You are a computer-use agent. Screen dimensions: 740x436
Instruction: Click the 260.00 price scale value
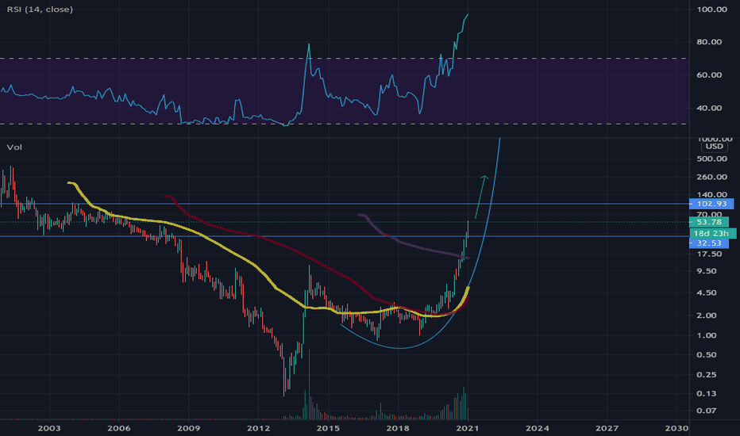(711, 178)
